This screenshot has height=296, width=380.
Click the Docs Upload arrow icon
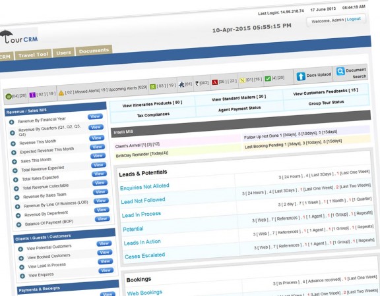click(301, 76)
